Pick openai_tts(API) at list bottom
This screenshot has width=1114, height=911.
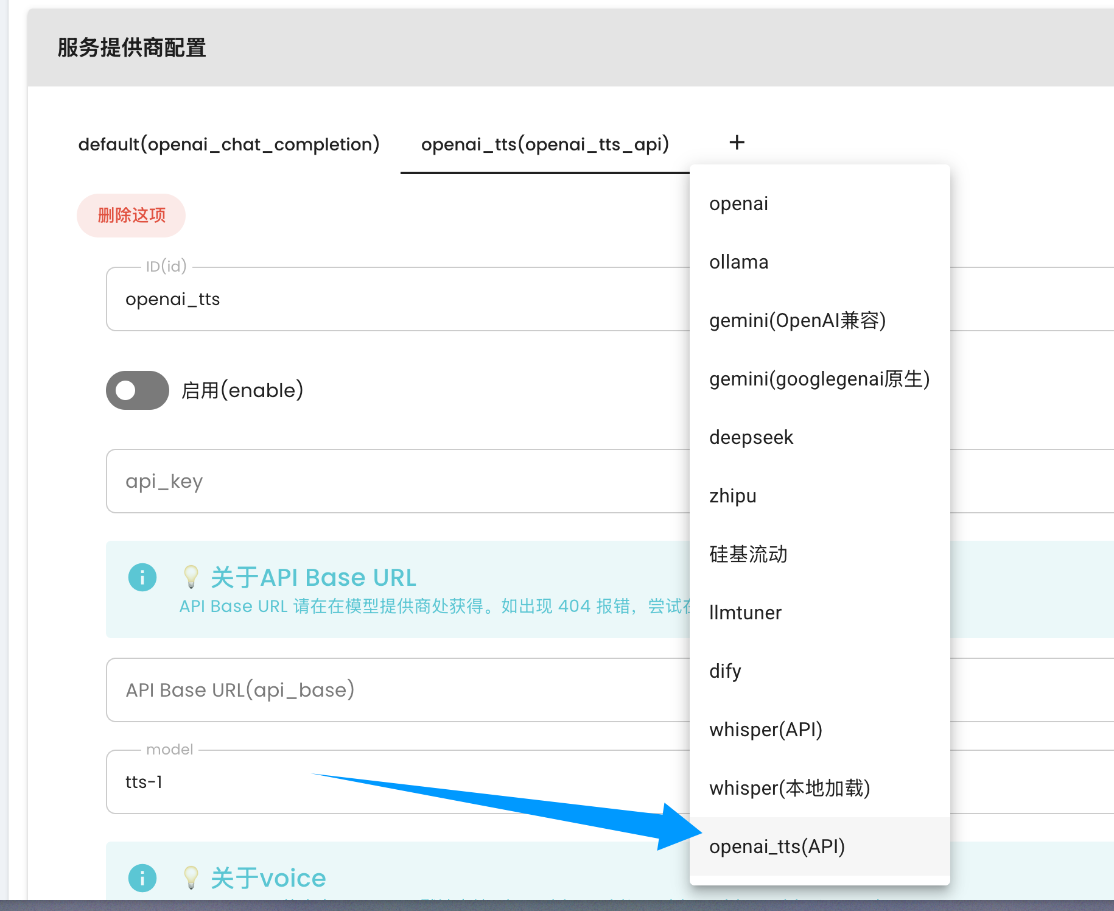point(777,846)
